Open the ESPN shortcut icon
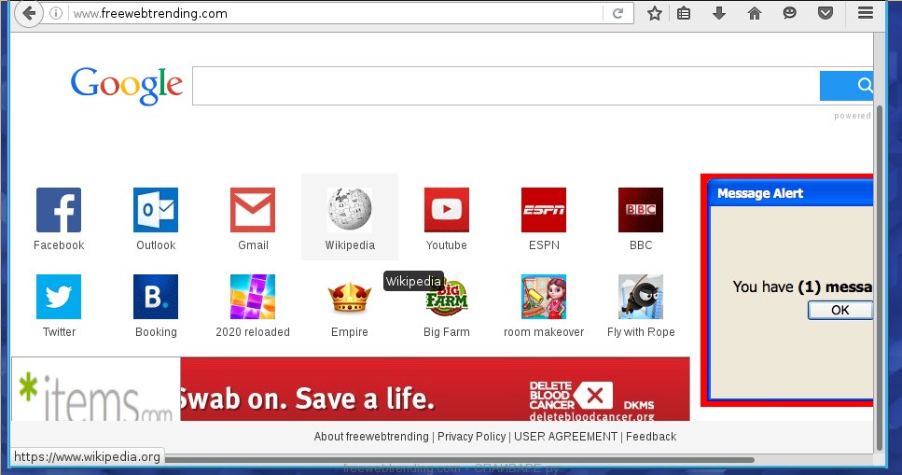Image resolution: width=902 pixels, height=475 pixels. point(544,210)
